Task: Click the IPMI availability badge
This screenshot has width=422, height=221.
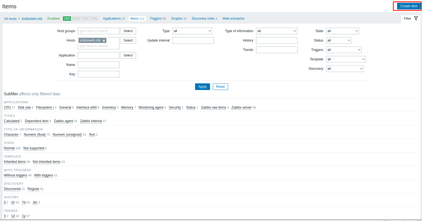Action: 94,19
